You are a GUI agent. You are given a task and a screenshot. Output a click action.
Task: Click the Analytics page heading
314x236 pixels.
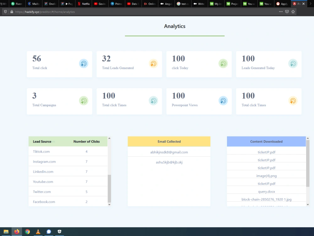click(175, 26)
